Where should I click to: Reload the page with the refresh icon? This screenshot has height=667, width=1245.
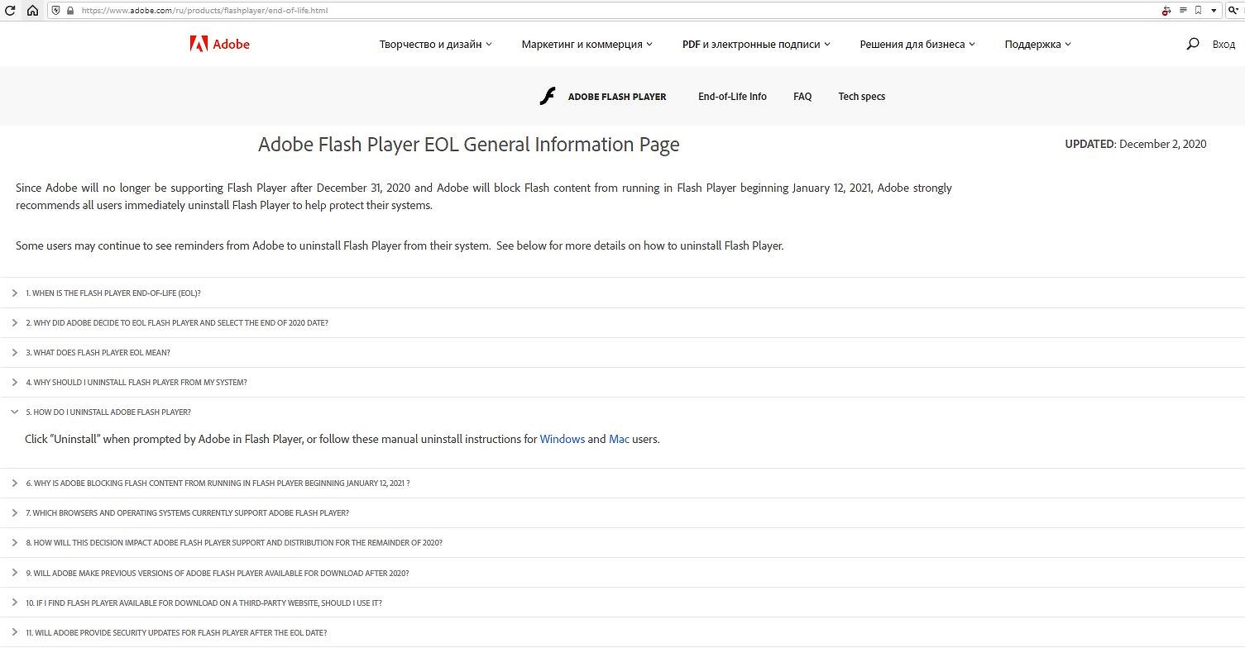pos(11,11)
